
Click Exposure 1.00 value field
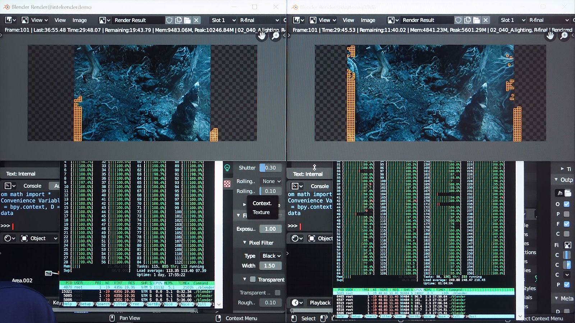[x=271, y=229]
